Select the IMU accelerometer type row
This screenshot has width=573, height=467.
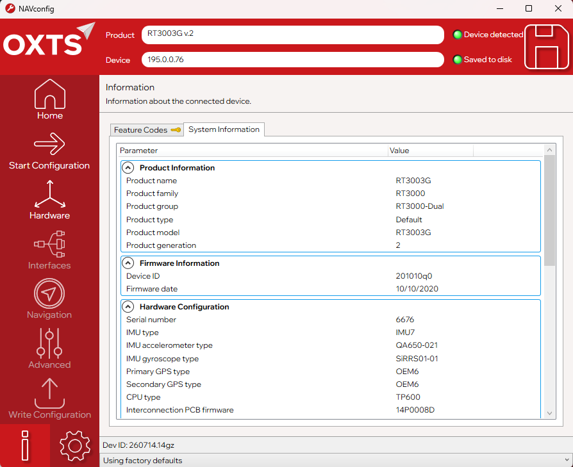click(330, 345)
